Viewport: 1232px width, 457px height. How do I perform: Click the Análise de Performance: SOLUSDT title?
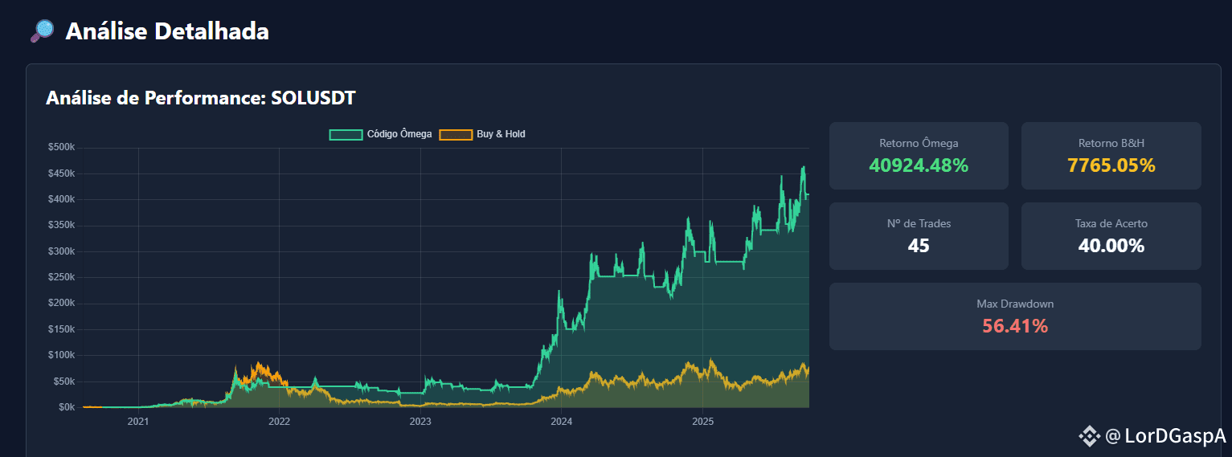pyautogui.click(x=201, y=98)
